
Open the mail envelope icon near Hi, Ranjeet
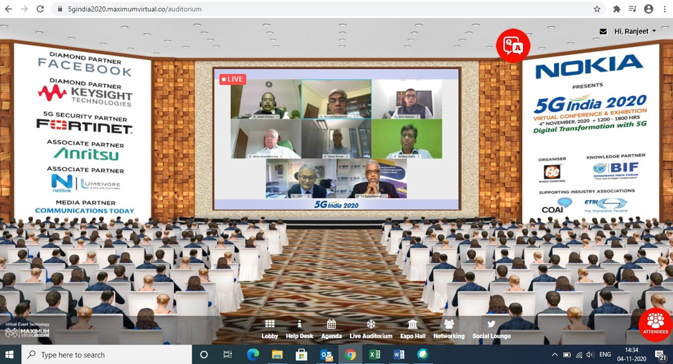[x=603, y=31]
